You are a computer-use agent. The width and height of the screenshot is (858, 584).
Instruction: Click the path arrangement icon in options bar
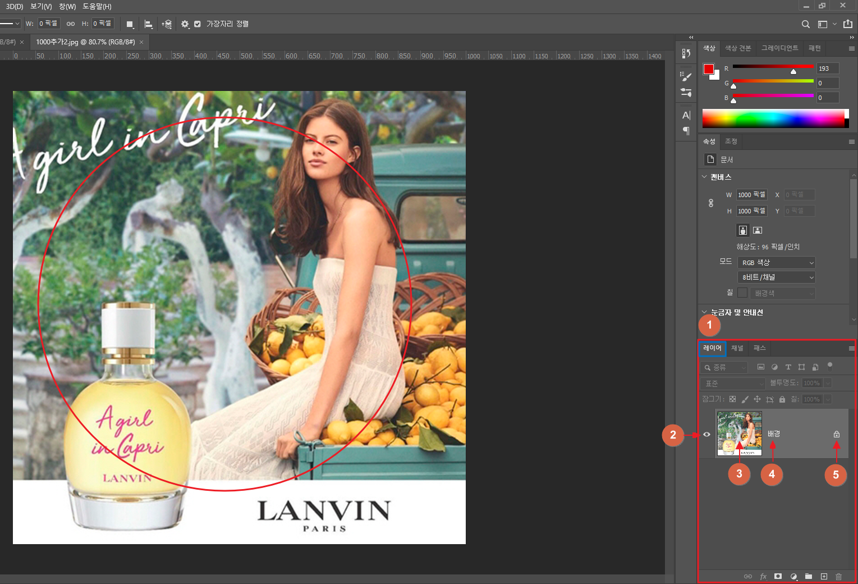tap(167, 24)
